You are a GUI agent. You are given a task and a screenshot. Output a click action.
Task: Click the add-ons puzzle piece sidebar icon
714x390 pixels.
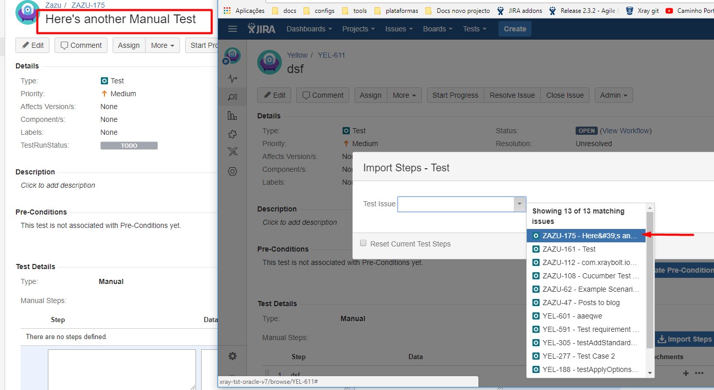232,134
